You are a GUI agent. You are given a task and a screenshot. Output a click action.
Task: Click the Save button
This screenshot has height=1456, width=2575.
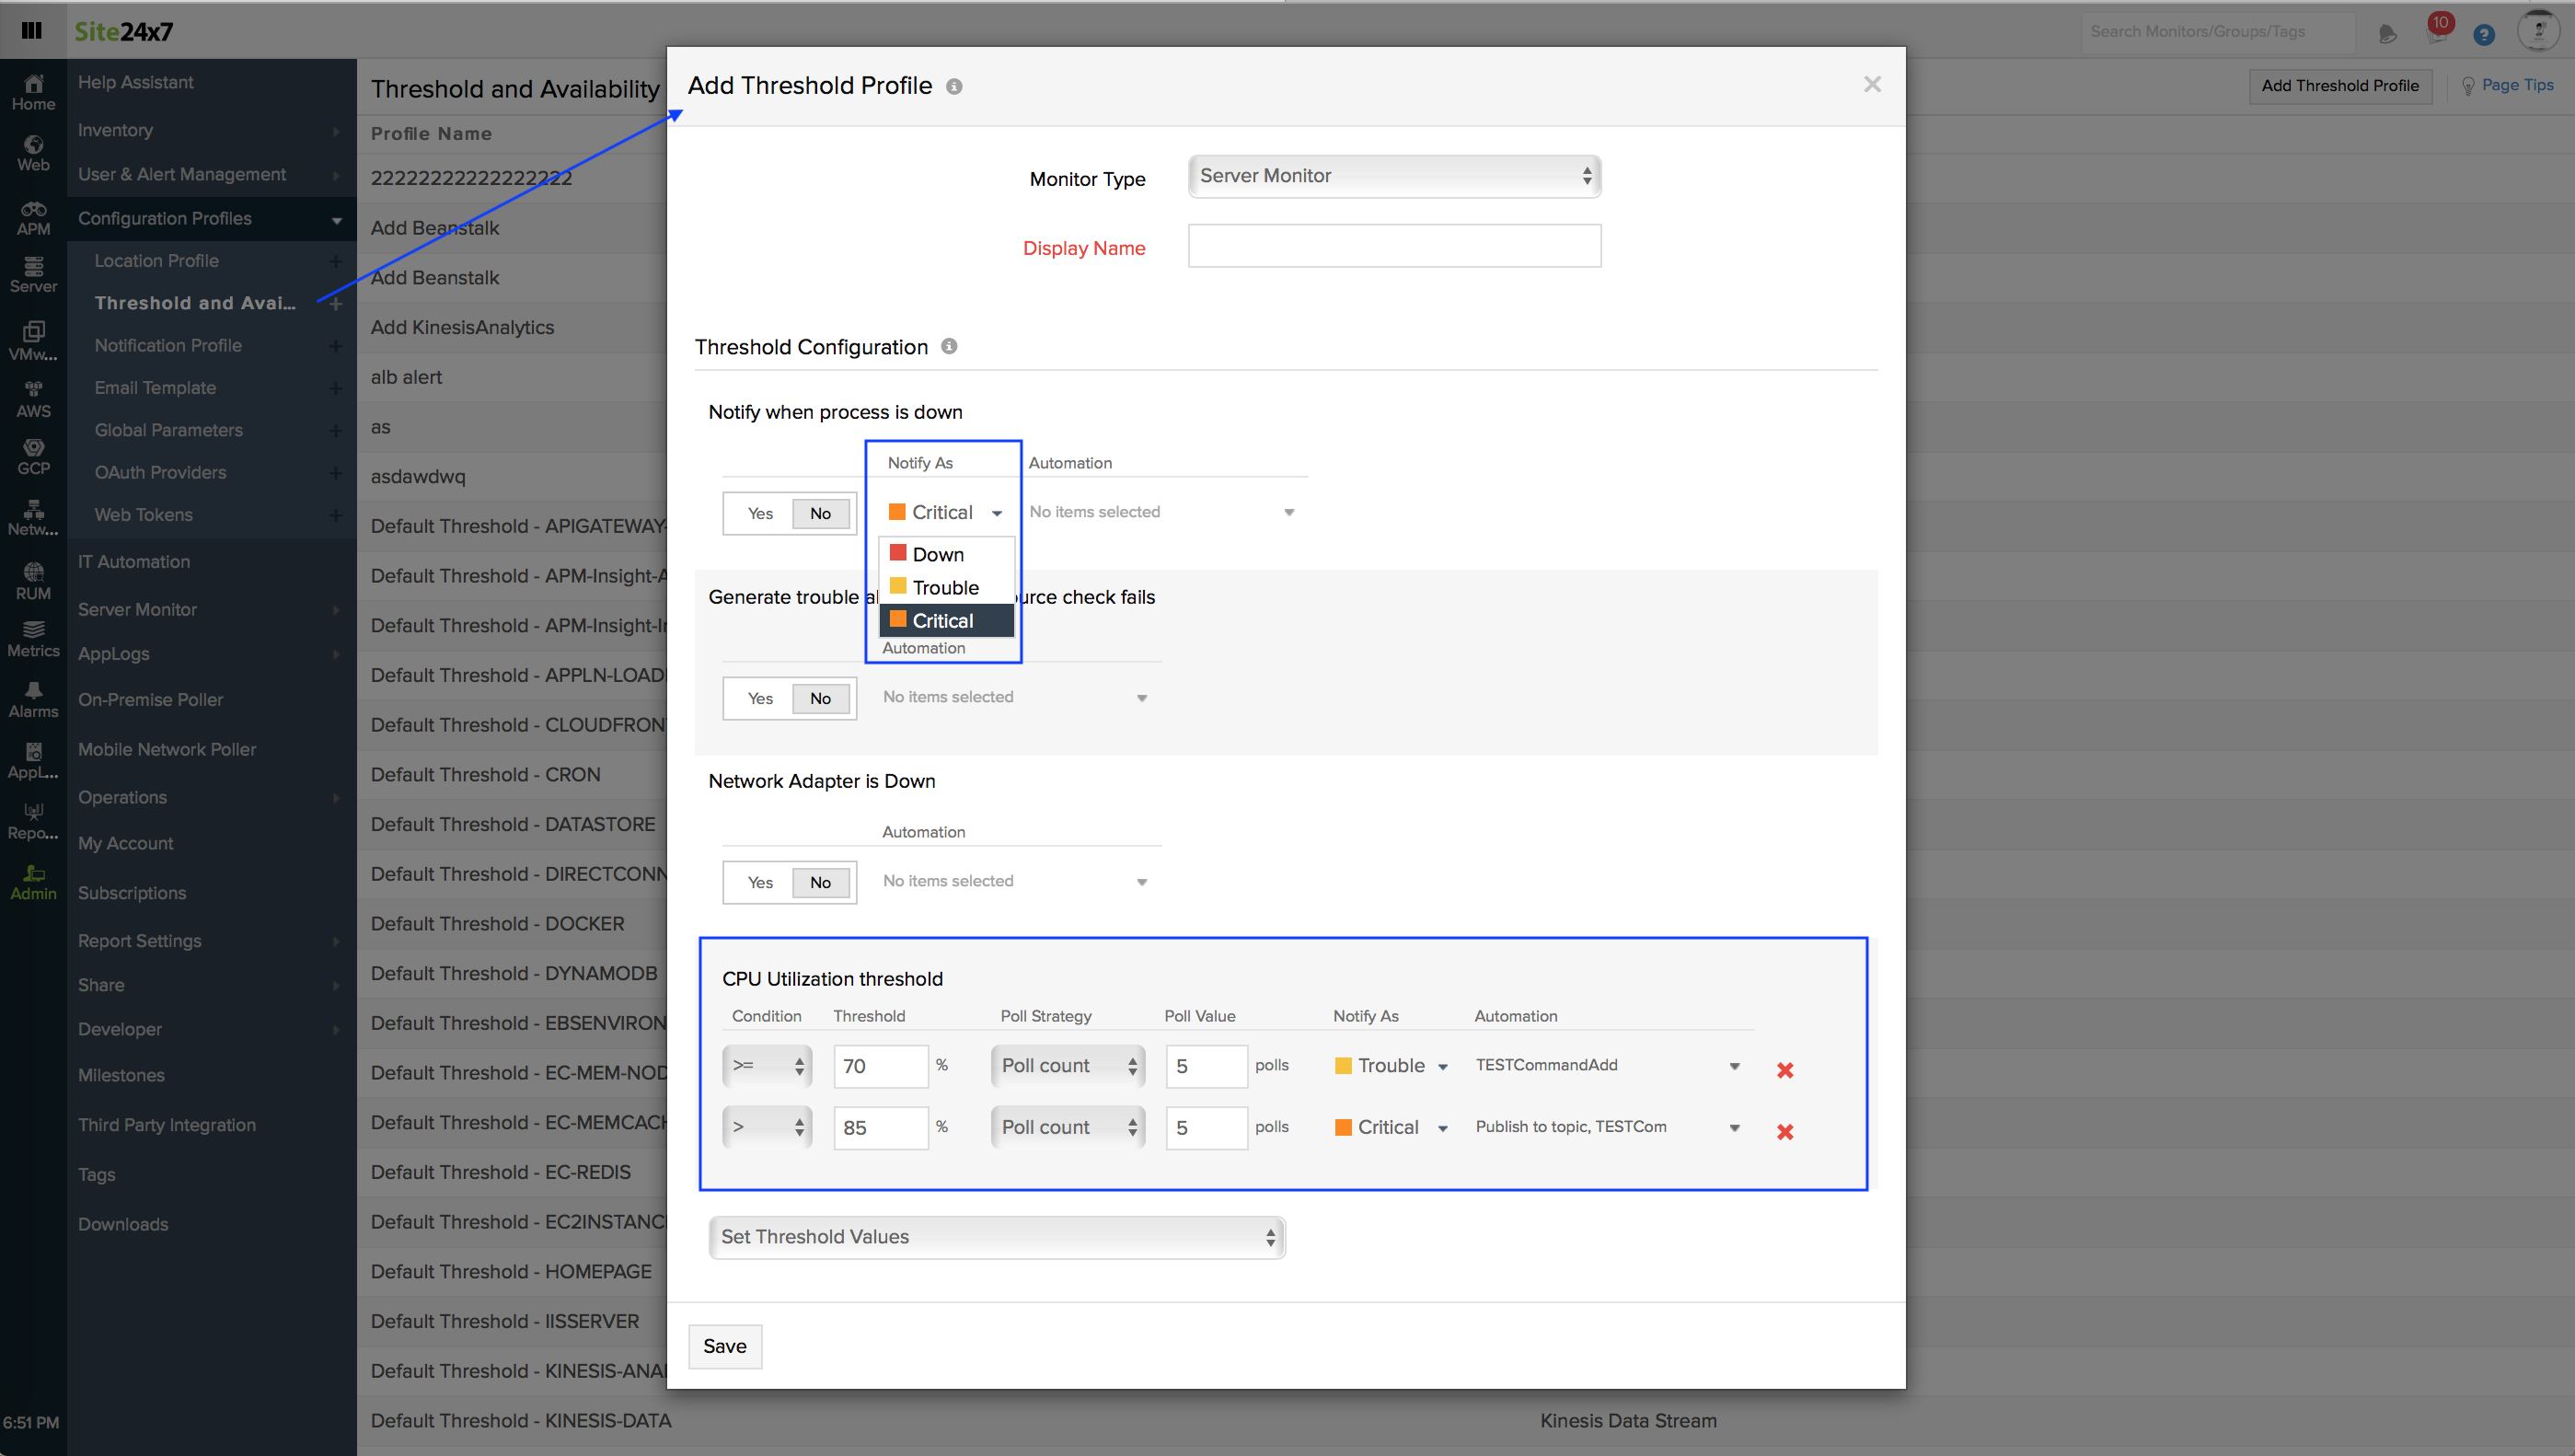724,1346
